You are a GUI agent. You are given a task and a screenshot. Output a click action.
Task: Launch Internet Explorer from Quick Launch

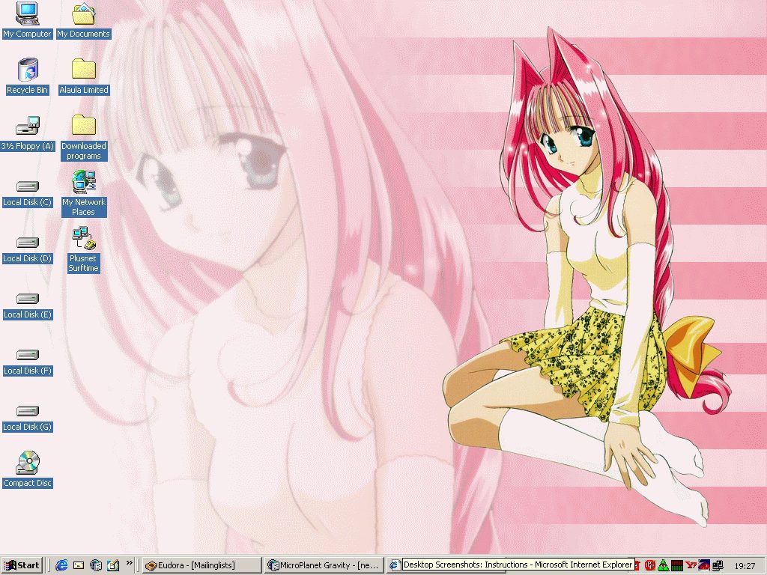(61, 565)
